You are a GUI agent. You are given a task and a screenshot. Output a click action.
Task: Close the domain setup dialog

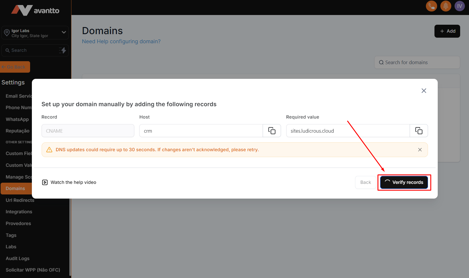(424, 91)
